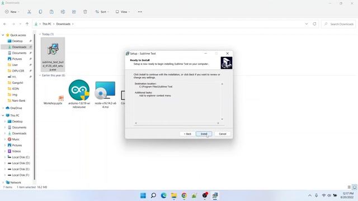
Task: Refresh the Downloads folder
Action: (314, 24)
